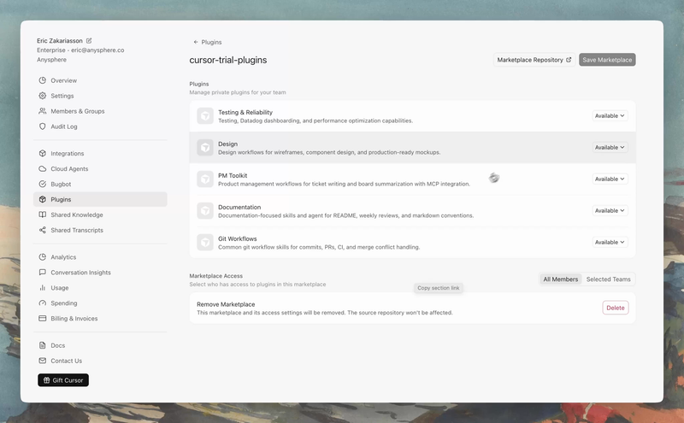The height and width of the screenshot is (423, 684).
Task: Open Marketplace Repository external link
Action: point(534,60)
